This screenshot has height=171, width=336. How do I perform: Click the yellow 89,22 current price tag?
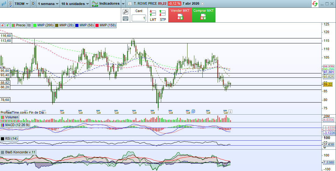point(328,85)
